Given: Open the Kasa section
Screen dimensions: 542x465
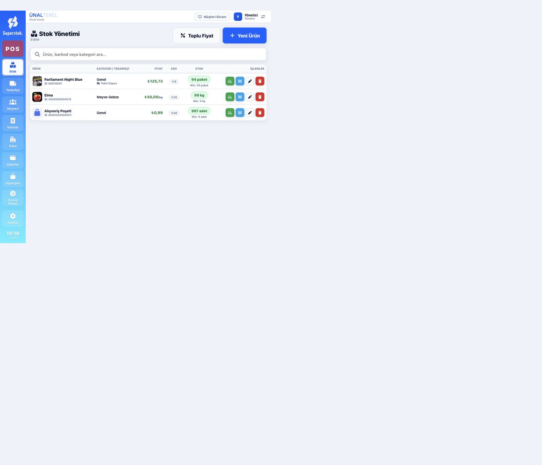Looking at the screenshot, I should pos(13,142).
